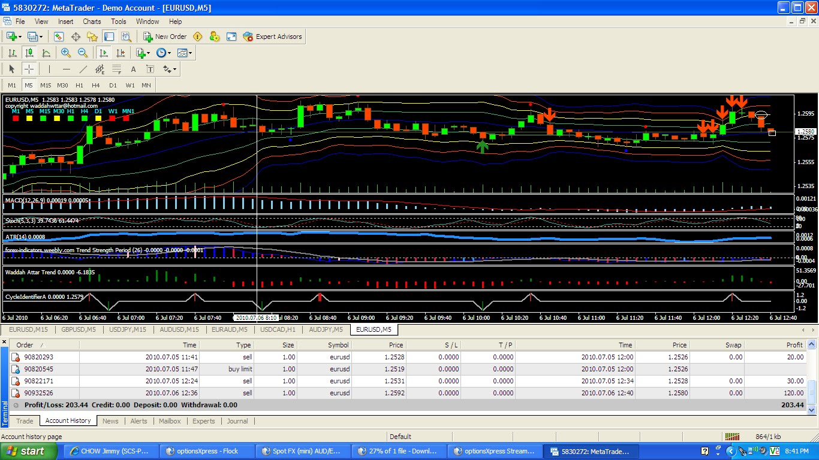Open Spot FX (mini) AUD taskbar item
The height and width of the screenshot is (460, 819).
pos(303,451)
